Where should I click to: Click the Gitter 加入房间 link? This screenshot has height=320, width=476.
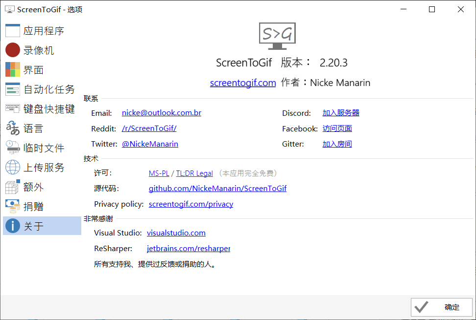tap(337, 144)
